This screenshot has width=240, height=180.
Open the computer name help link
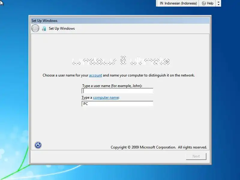pyautogui.click(x=106, y=97)
